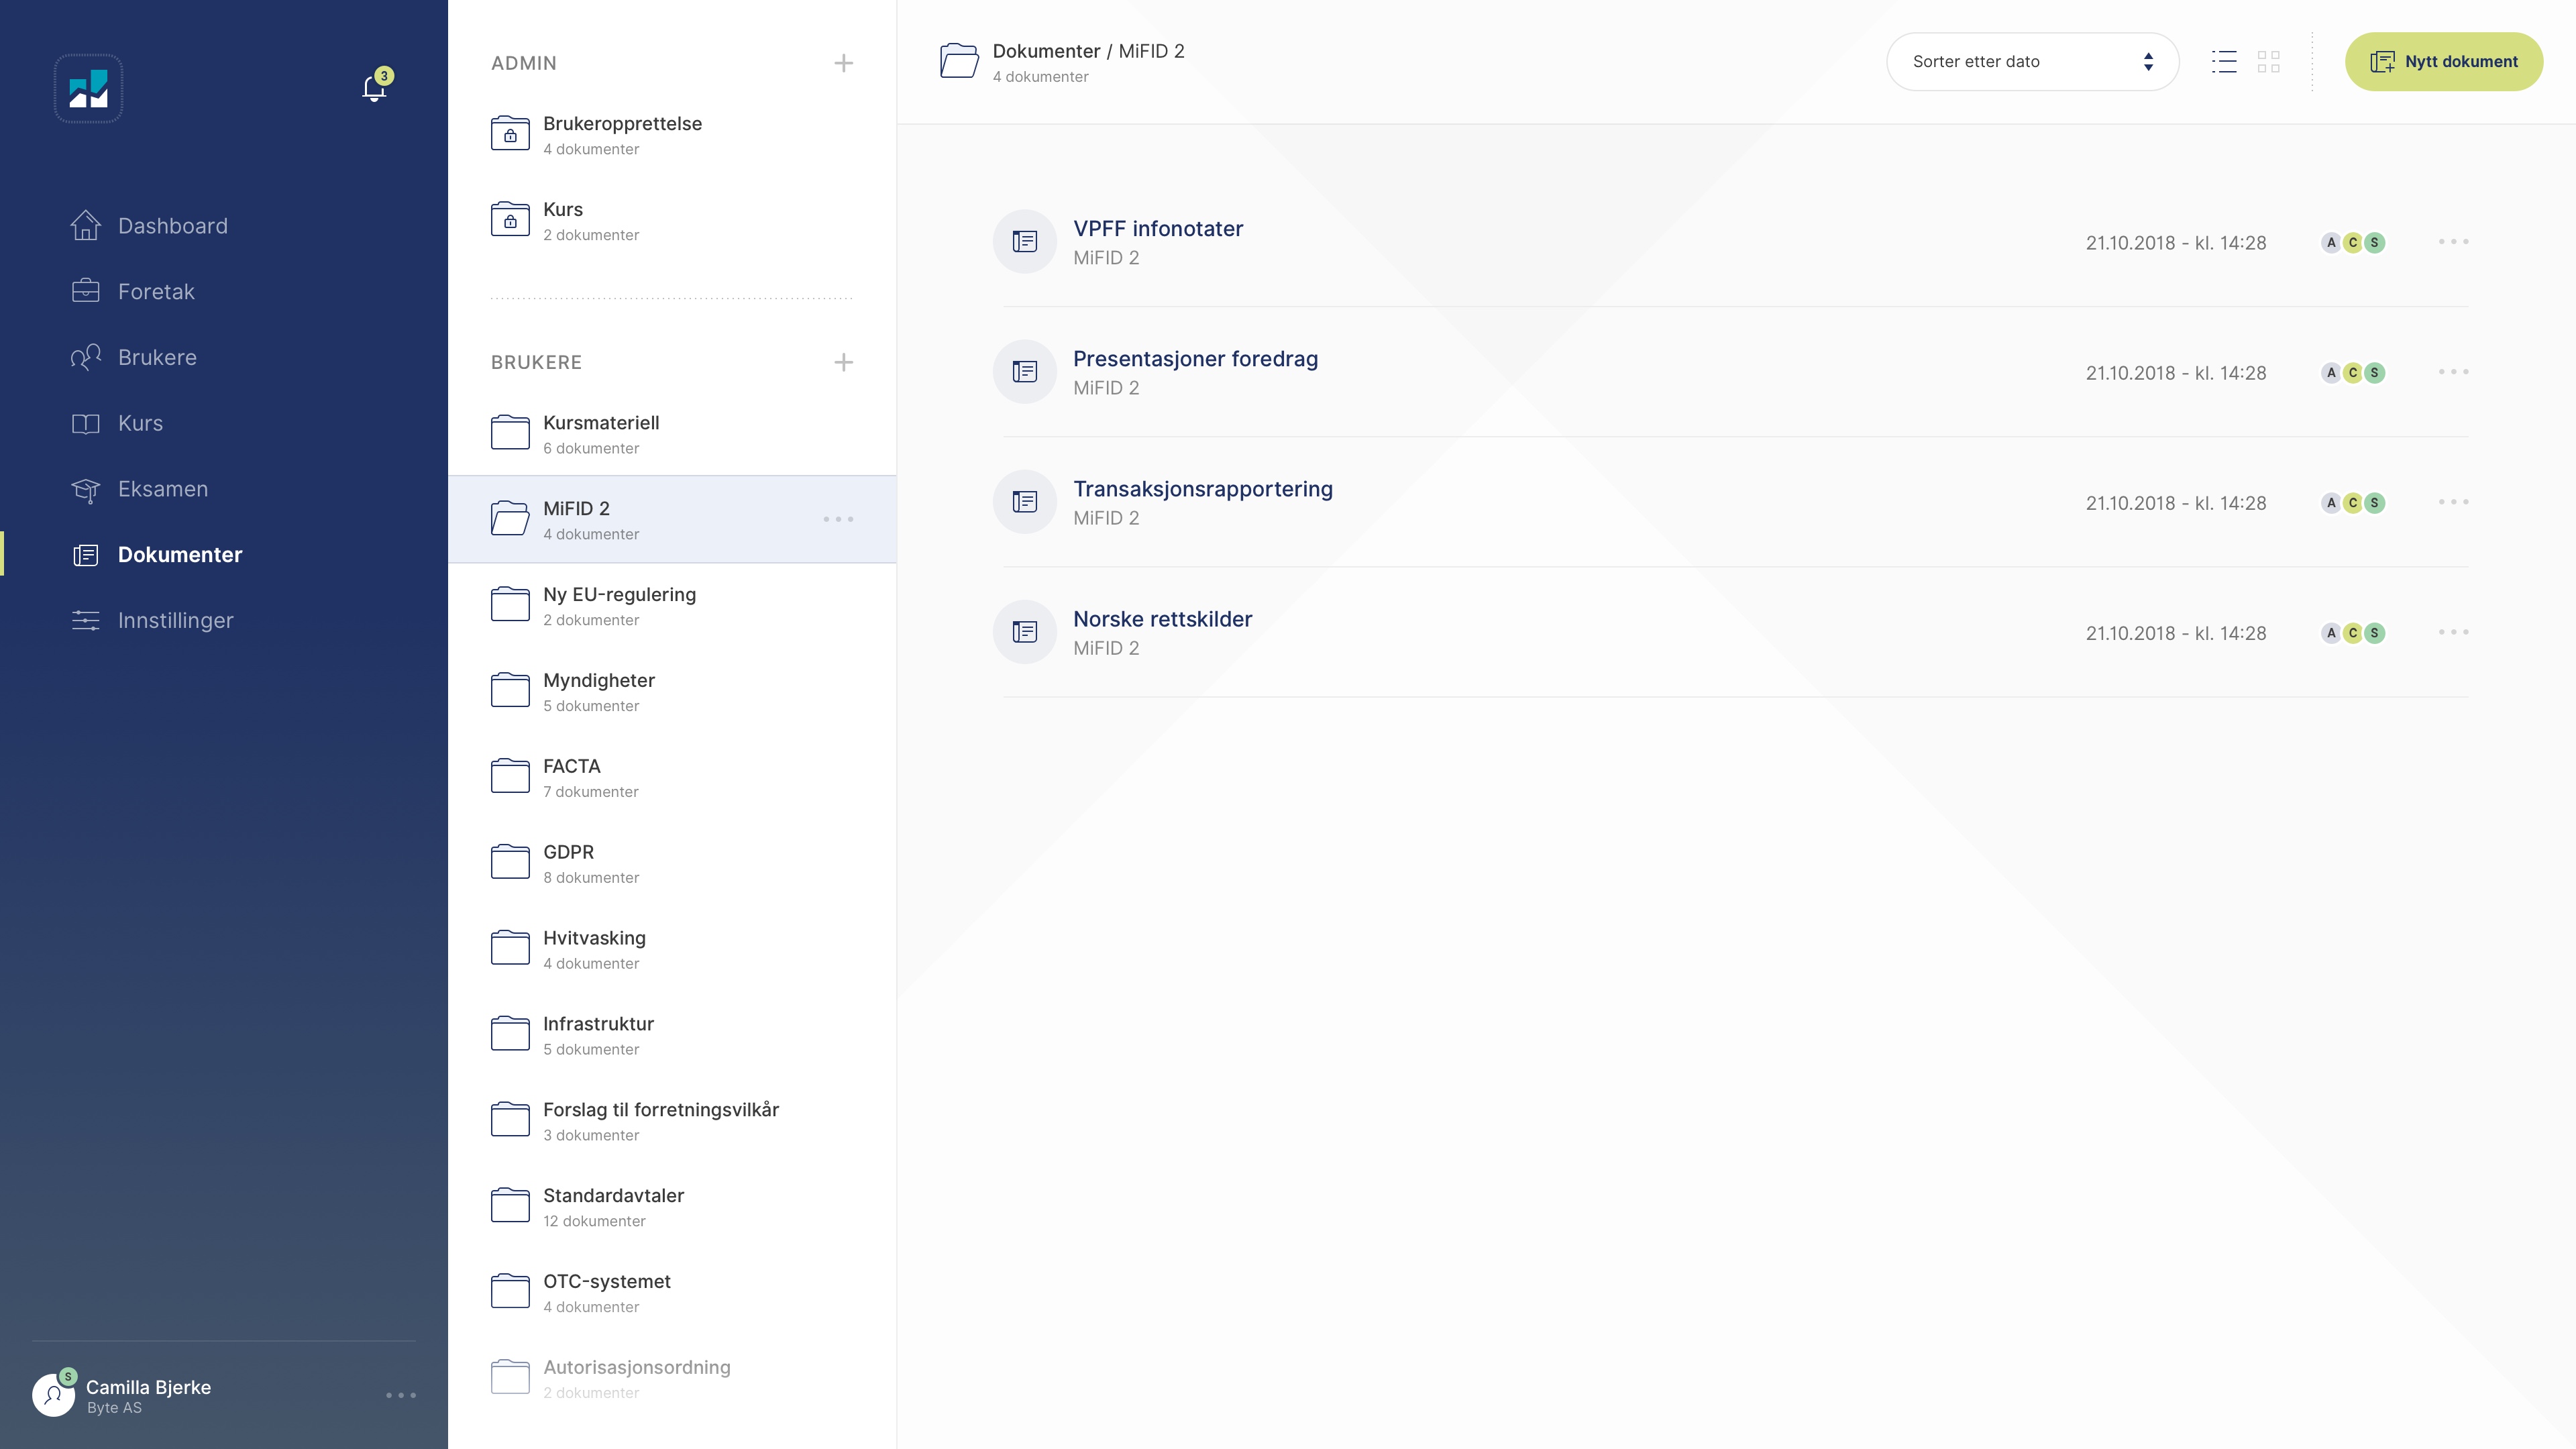Open the FACTA folder
The height and width of the screenshot is (1449, 2576).
coord(672,778)
